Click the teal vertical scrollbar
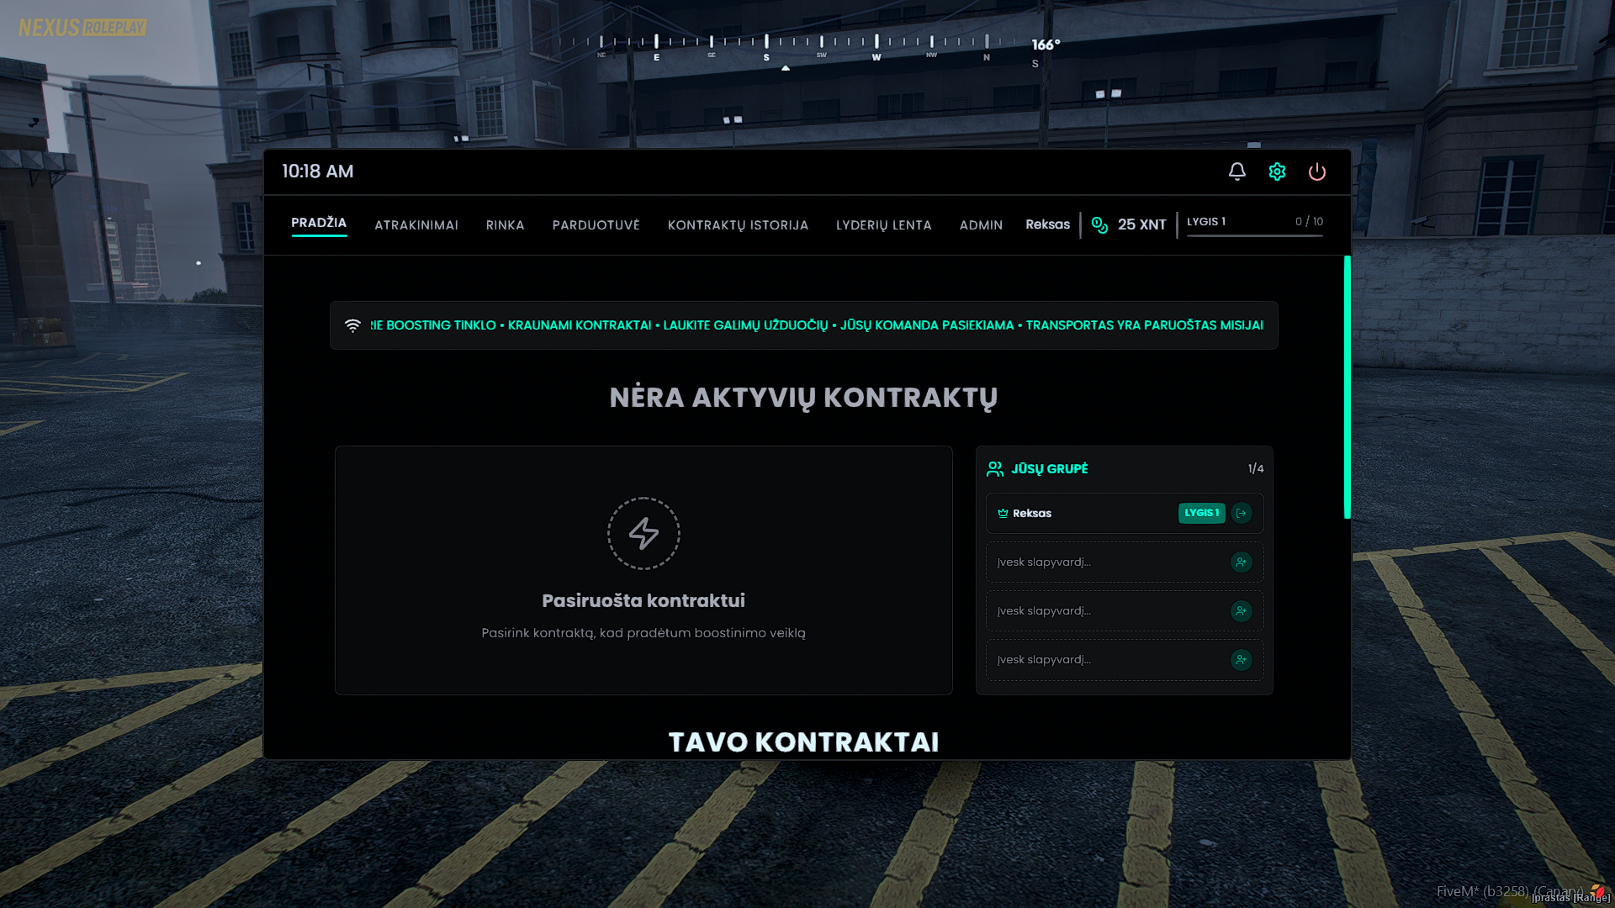Viewport: 1615px width, 908px height. point(1347,387)
